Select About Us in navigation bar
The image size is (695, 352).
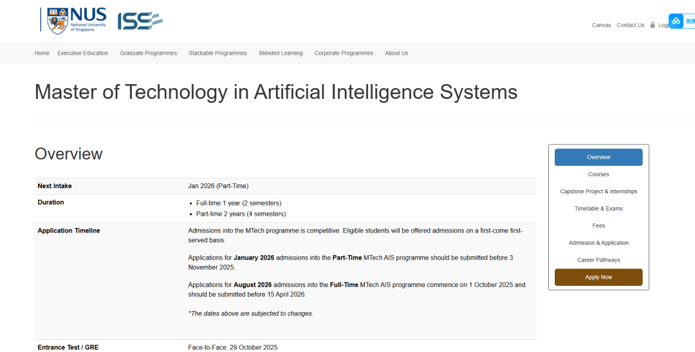(396, 53)
